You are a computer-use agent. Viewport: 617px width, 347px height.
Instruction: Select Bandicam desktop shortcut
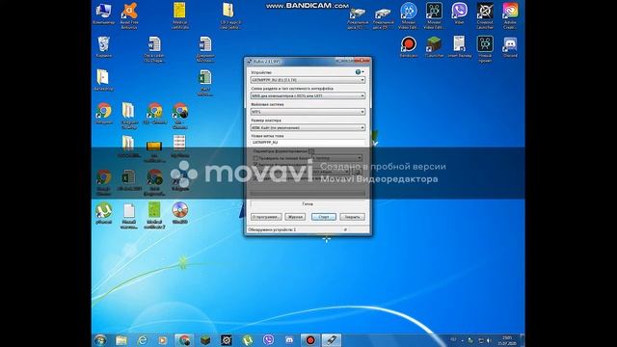(x=409, y=47)
